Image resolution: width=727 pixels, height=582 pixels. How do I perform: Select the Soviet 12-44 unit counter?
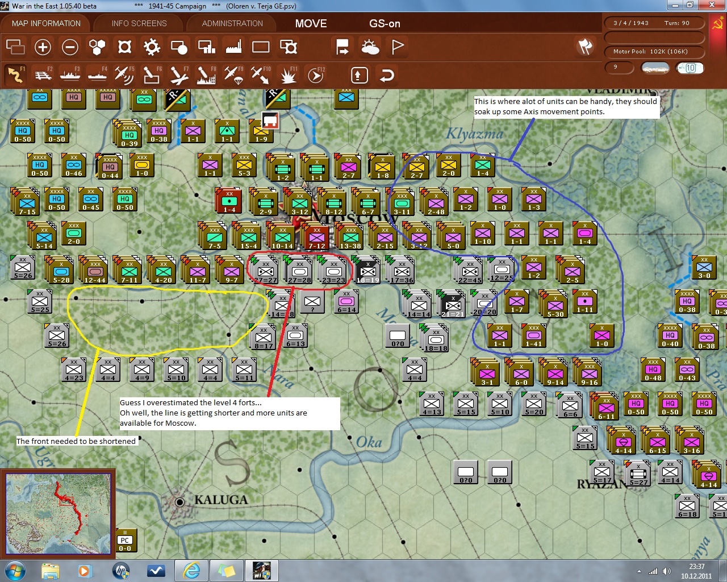[95, 271]
